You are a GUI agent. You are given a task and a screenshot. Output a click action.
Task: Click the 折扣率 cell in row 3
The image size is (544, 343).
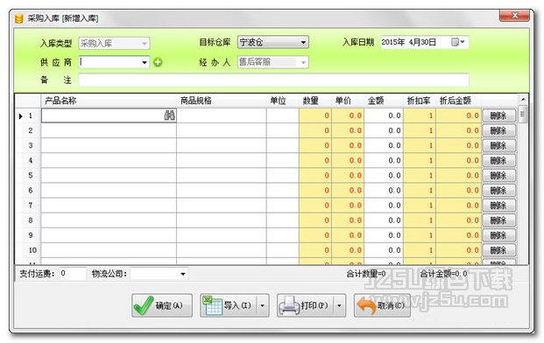[420, 145]
